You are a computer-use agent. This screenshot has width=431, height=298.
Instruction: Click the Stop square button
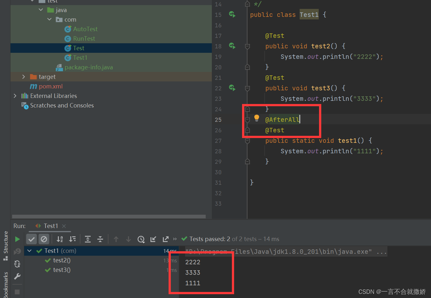[x=17, y=292]
